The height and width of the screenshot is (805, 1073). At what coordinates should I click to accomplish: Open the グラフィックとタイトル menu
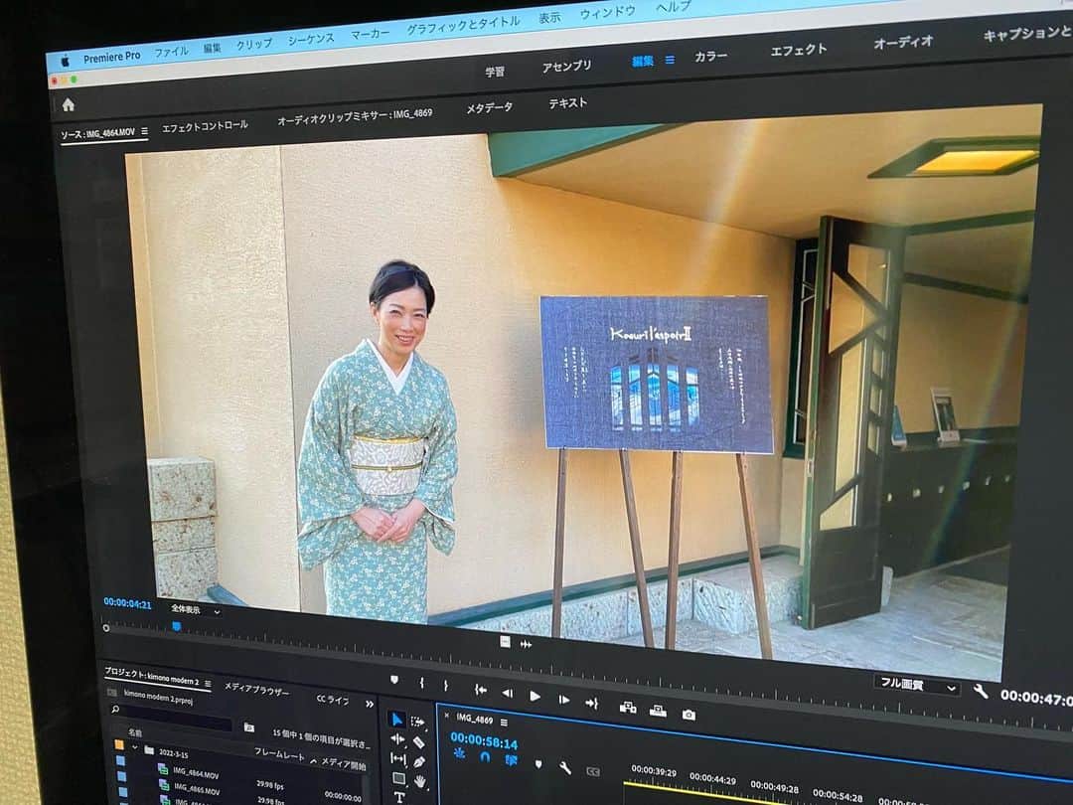click(x=463, y=25)
